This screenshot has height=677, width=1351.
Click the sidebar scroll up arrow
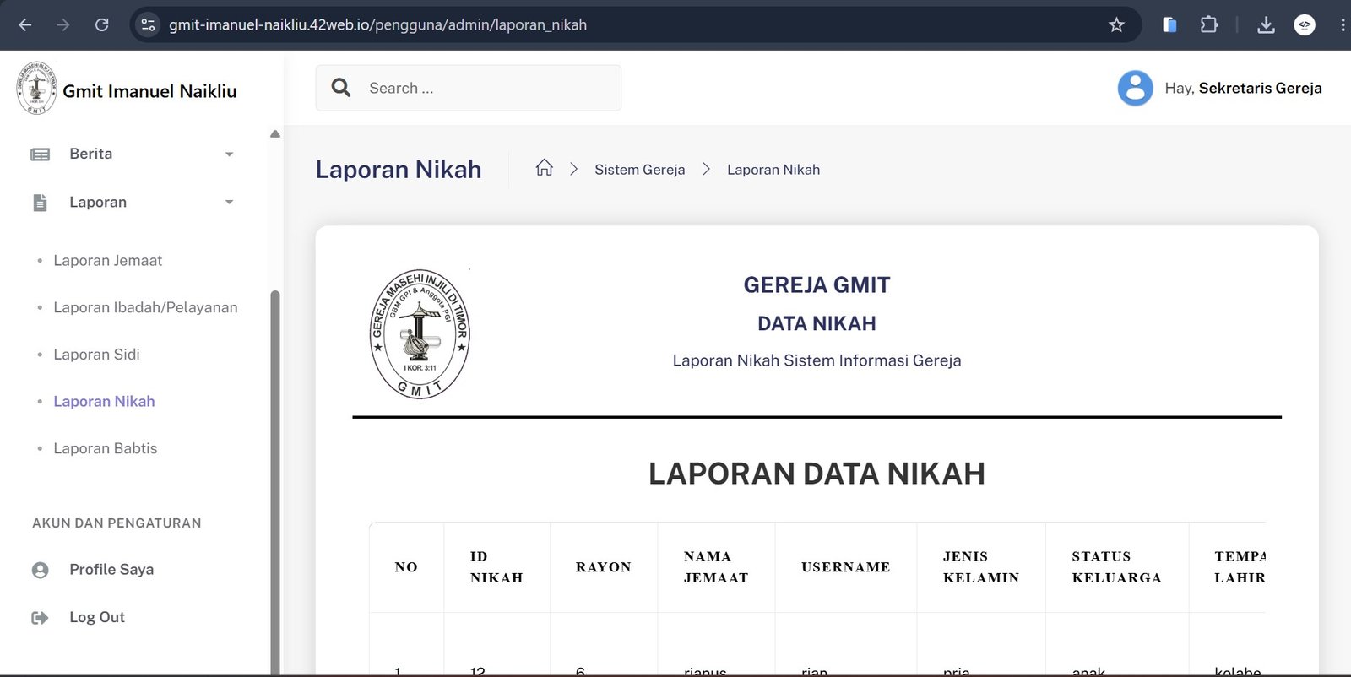[274, 134]
